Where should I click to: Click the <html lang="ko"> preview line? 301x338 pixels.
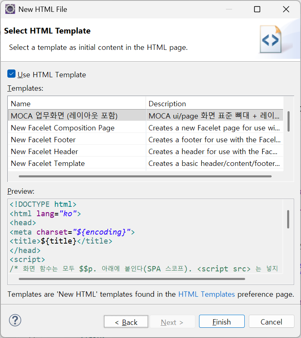pyautogui.click(x=45, y=213)
